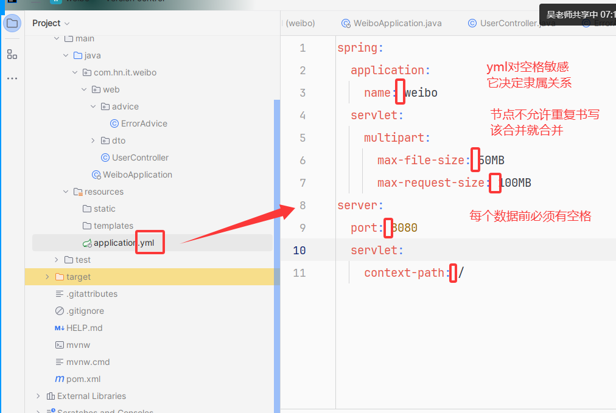Viewport: 616px width, 413px height.
Task: Select the web package icon
Action: click(x=96, y=89)
